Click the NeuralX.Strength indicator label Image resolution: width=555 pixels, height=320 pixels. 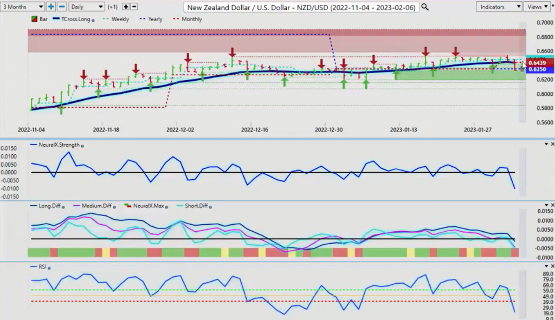[x=59, y=145]
